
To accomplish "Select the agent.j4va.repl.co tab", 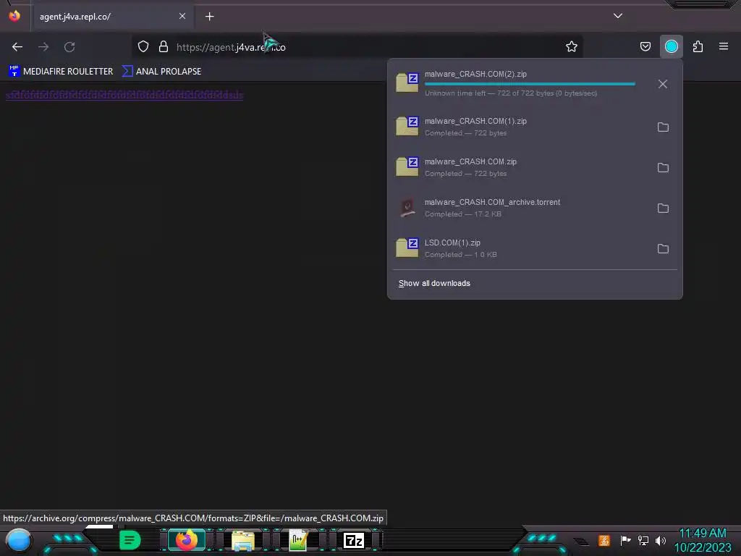I will point(112,17).
